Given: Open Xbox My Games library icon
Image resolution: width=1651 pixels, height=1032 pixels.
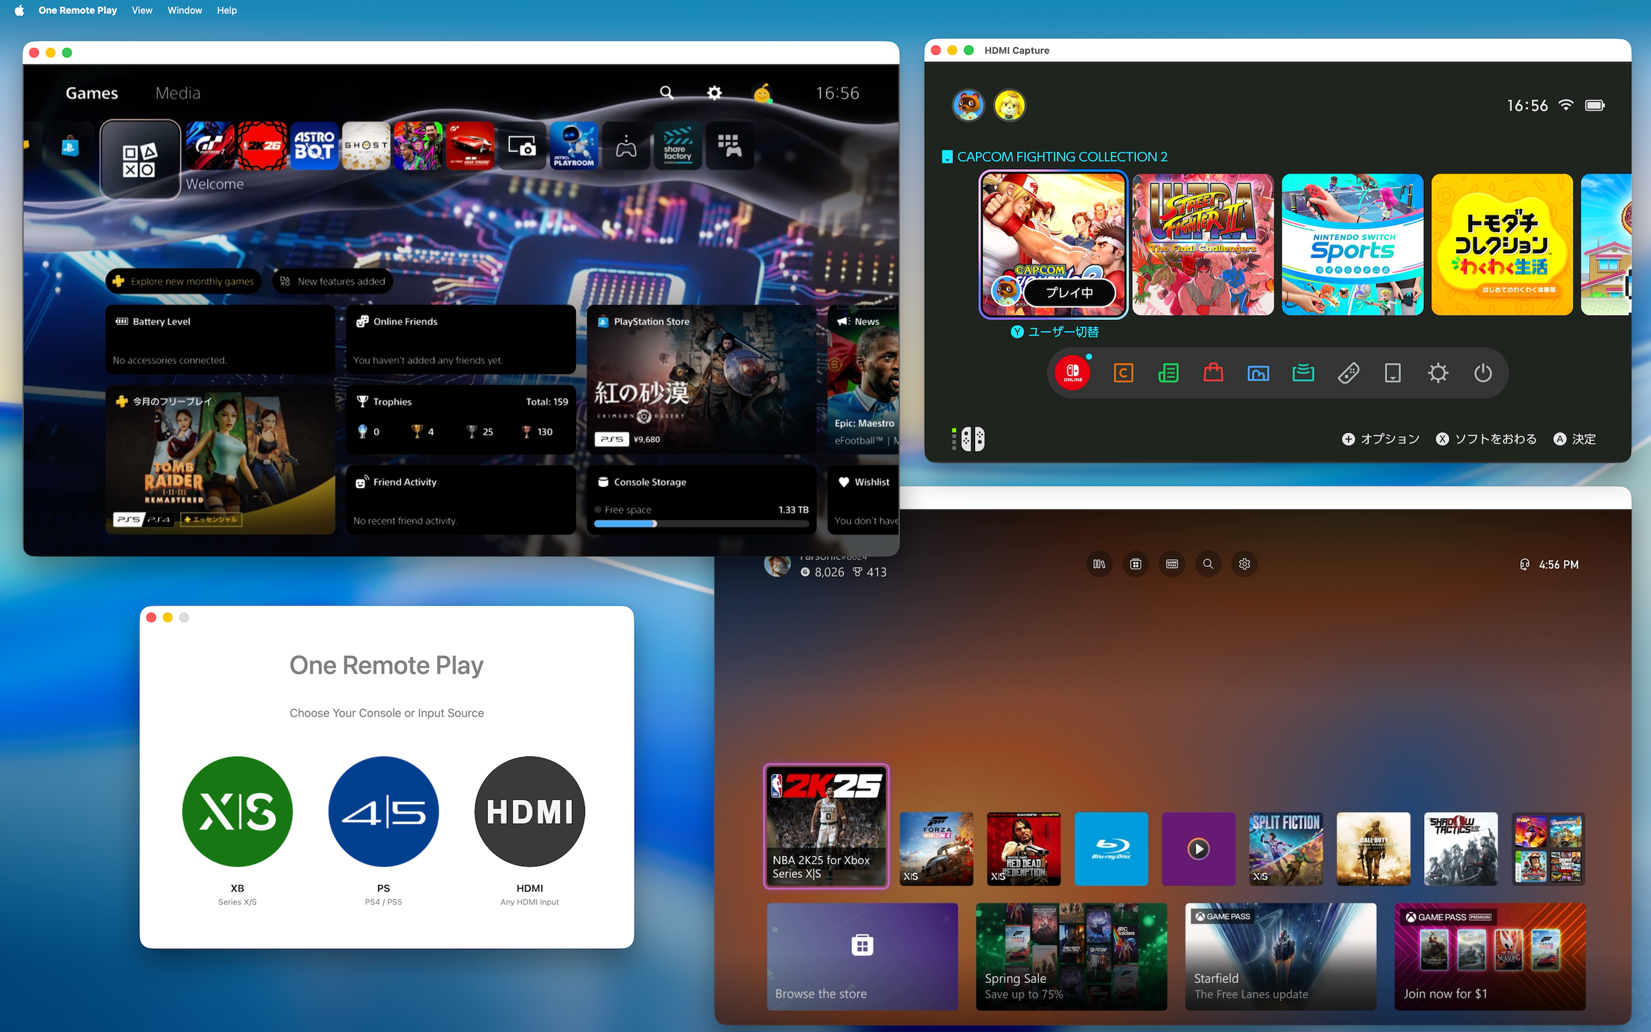Looking at the screenshot, I should (1099, 564).
